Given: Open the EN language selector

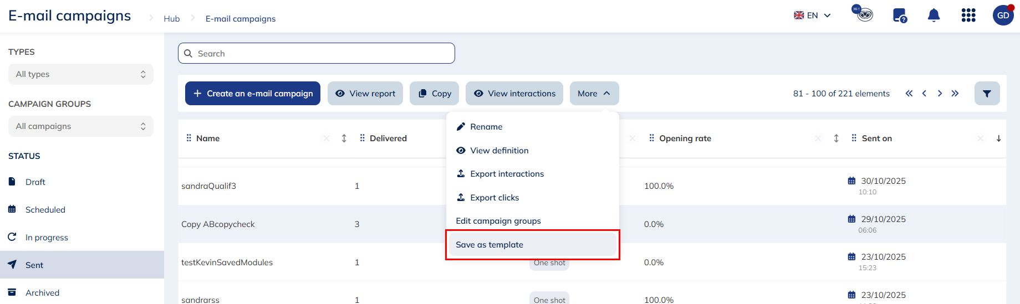Looking at the screenshot, I should pyautogui.click(x=812, y=16).
